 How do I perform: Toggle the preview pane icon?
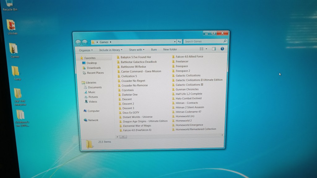[214, 49]
